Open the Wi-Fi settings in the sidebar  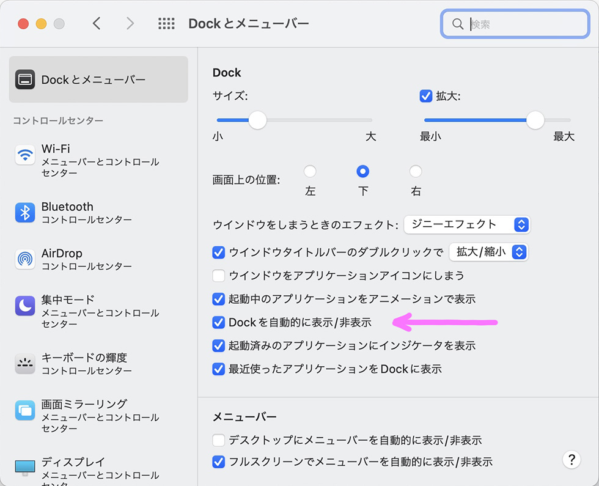[x=25, y=155]
